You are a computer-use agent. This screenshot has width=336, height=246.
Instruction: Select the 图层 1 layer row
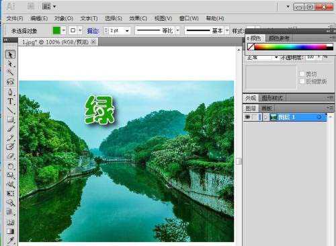[x=285, y=117]
